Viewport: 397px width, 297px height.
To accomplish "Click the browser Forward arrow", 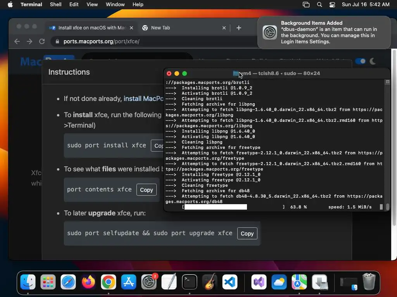I will point(29,41).
